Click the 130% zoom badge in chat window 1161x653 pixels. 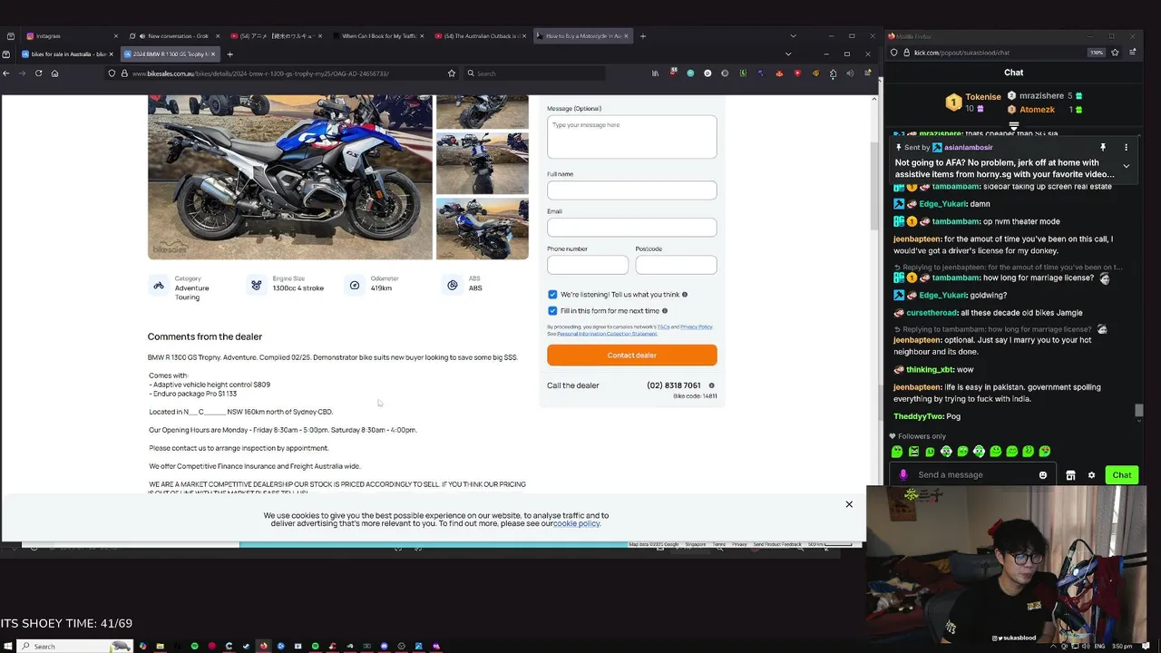click(1096, 53)
